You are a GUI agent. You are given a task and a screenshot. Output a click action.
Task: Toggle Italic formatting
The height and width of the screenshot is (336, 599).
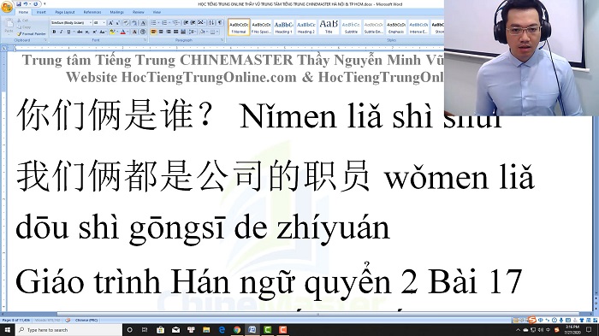click(x=61, y=32)
